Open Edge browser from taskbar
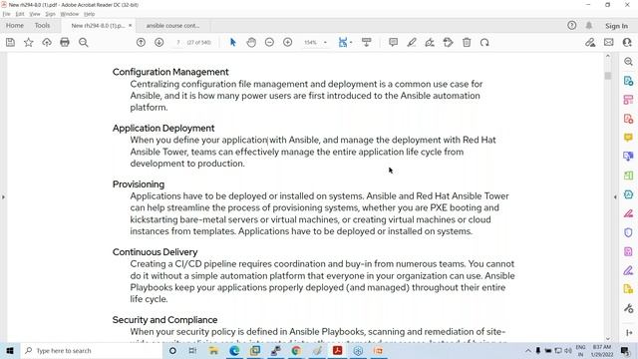 coord(234,350)
